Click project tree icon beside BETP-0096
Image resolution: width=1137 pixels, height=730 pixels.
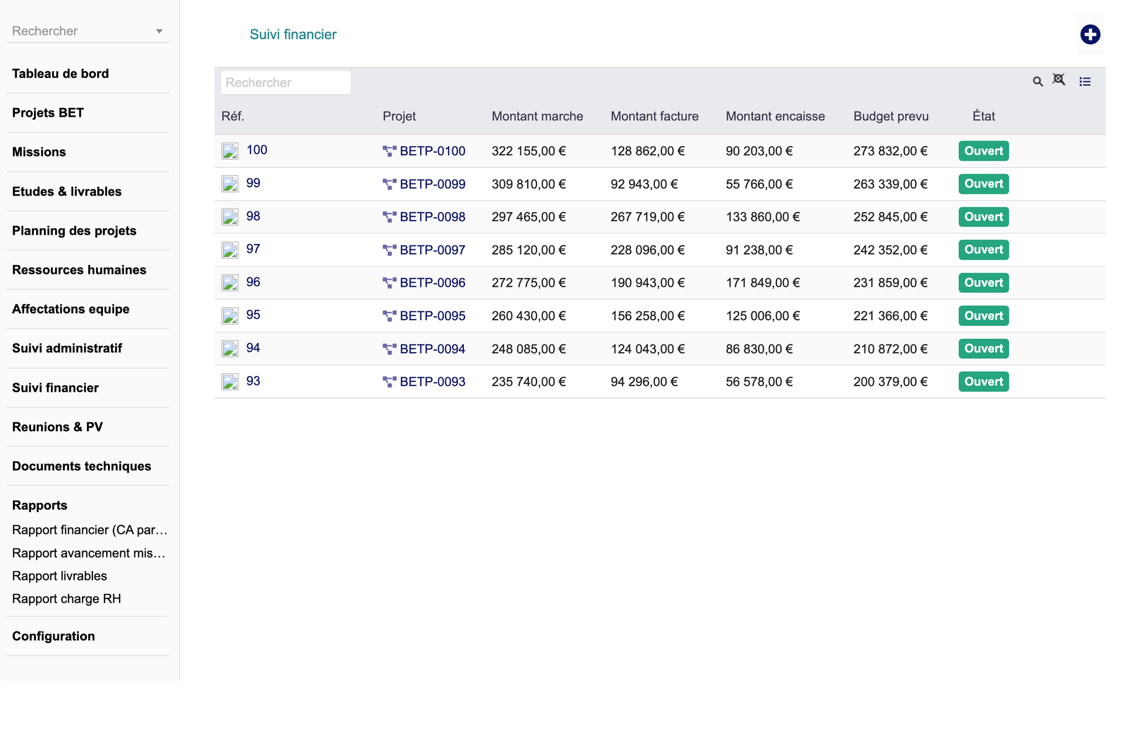pyautogui.click(x=389, y=283)
